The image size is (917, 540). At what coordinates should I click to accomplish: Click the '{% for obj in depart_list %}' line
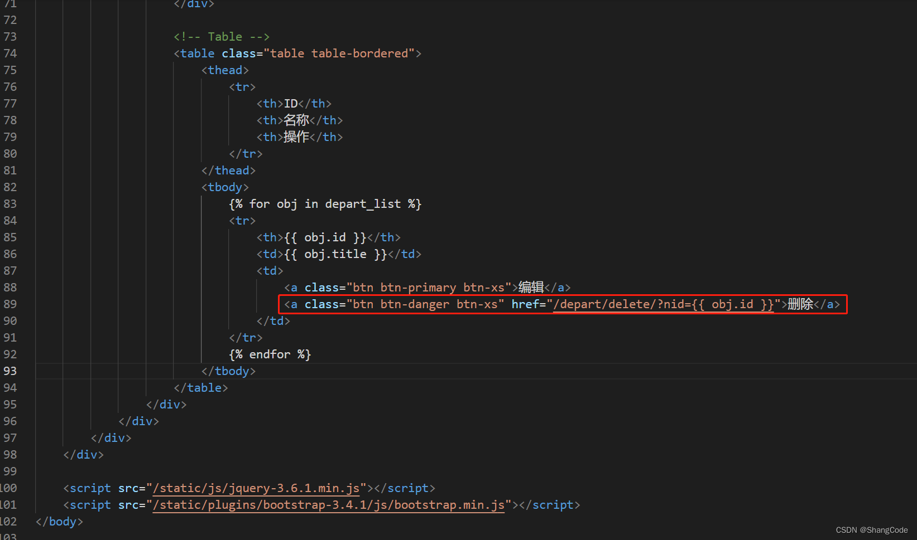325,204
